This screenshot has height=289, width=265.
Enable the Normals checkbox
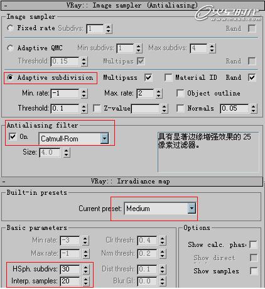pyautogui.click(x=180, y=108)
